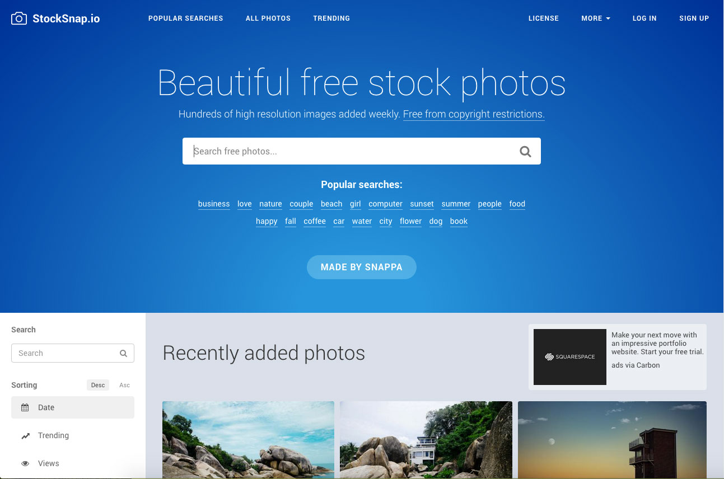Click the Trending arrow chart icon
Viewport: 724px width, 479px height.
pyautogui.click(x=25, y=436)
